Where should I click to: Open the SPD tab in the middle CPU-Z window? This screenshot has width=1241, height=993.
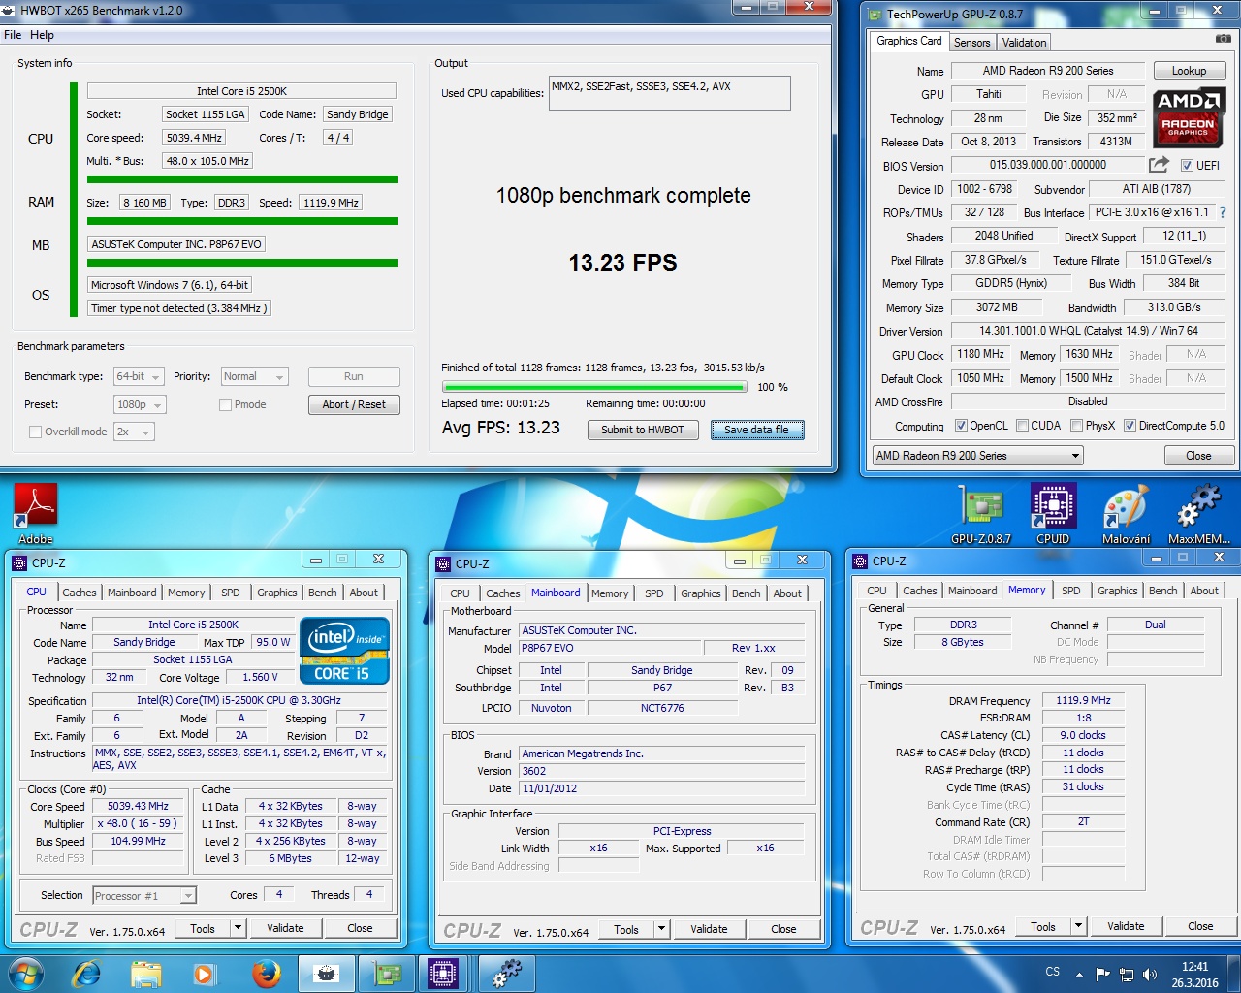click(x=654, y=593)
